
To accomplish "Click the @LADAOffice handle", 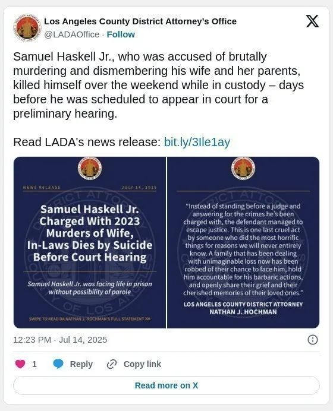I will [x=71, y=34].
